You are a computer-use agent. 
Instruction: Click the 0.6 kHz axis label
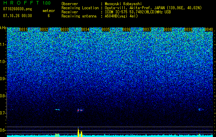pos(3,130)
